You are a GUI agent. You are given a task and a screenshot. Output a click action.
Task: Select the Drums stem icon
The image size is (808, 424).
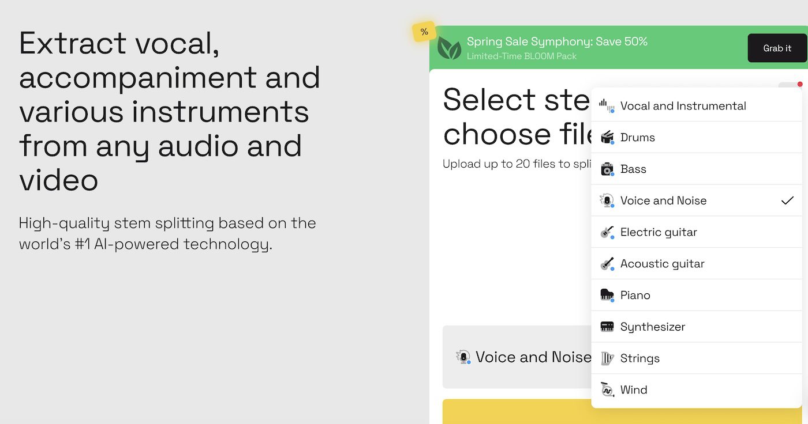[x=606, y=137]
